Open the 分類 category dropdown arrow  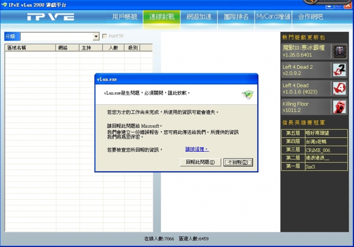[96, 36]
